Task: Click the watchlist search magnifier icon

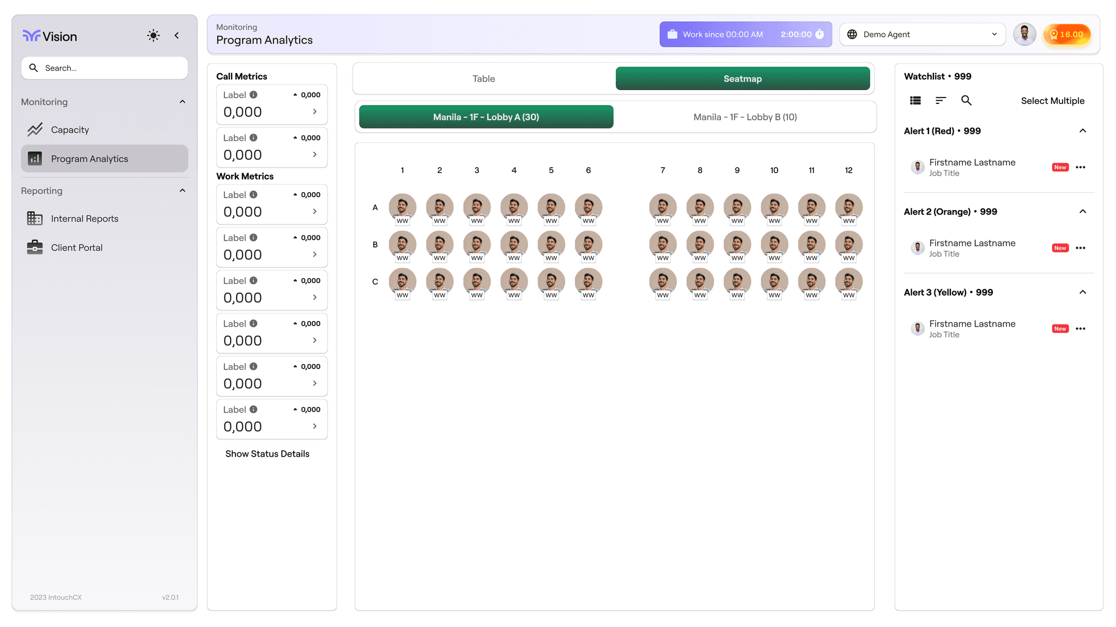Action: pyautogui.click(x=966, y=100)
